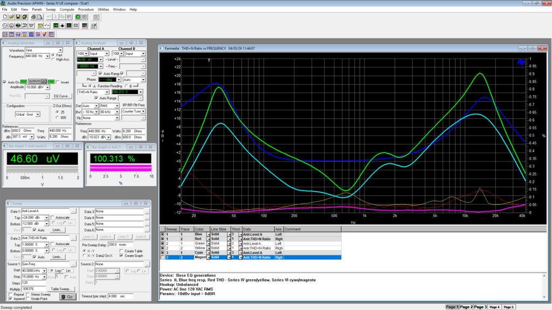
Task: Click the Open file folder icon
Action: click(11, 17)
